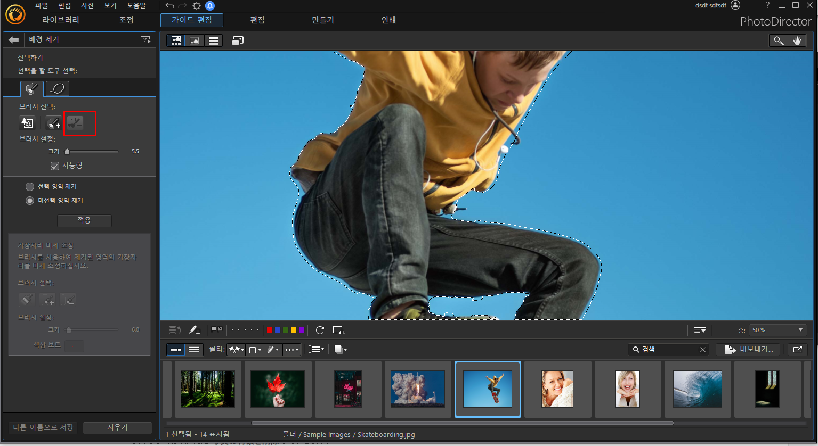
Task: Open the 파일 menu
Action: [42, 5]
